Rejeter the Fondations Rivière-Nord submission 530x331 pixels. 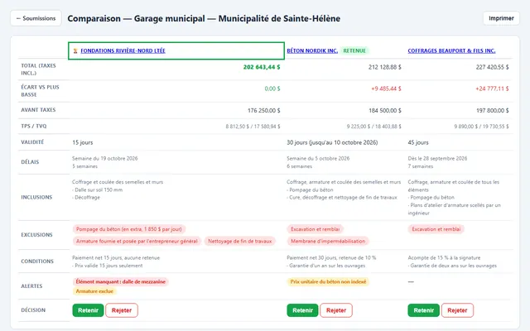122,310
